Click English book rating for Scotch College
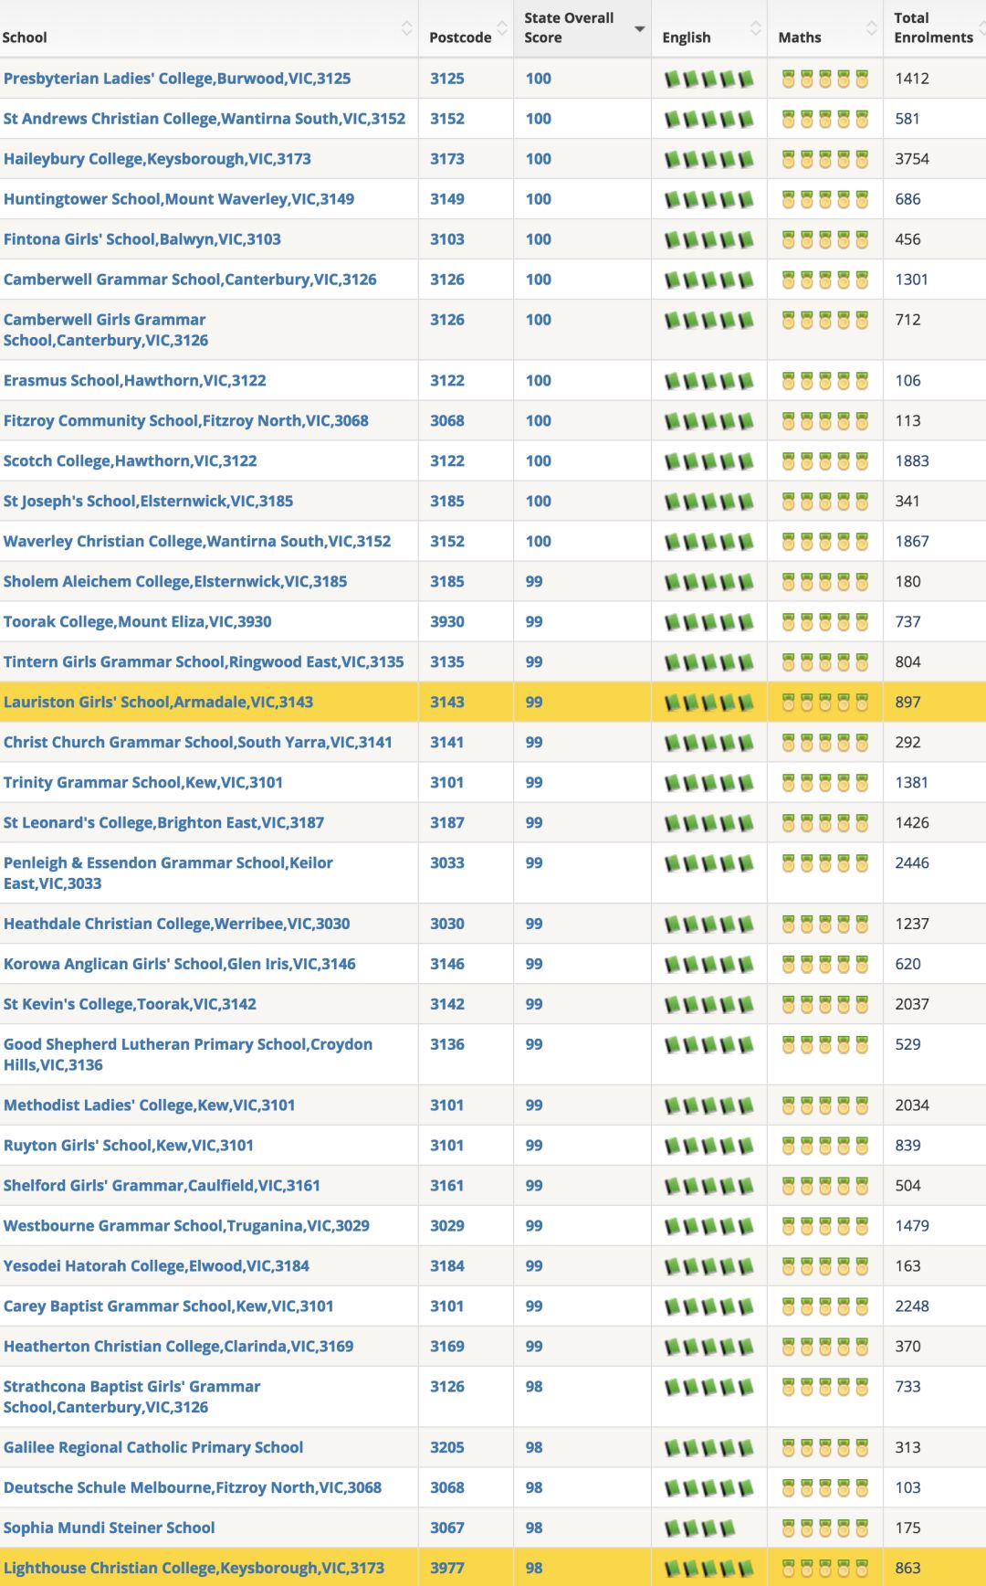The height and width of the screenshot is (1586, 986). click(x=709, y=461)
